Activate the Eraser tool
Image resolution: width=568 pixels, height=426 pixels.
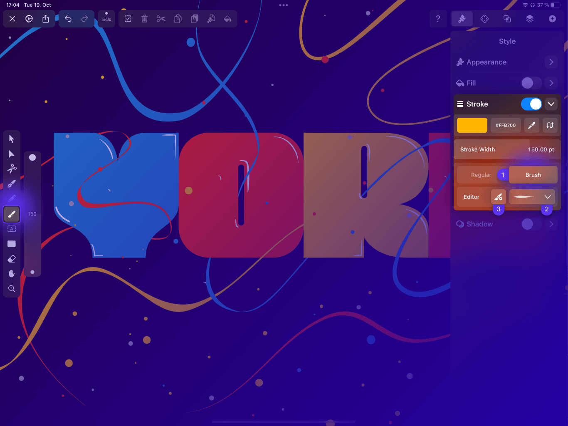12,258
